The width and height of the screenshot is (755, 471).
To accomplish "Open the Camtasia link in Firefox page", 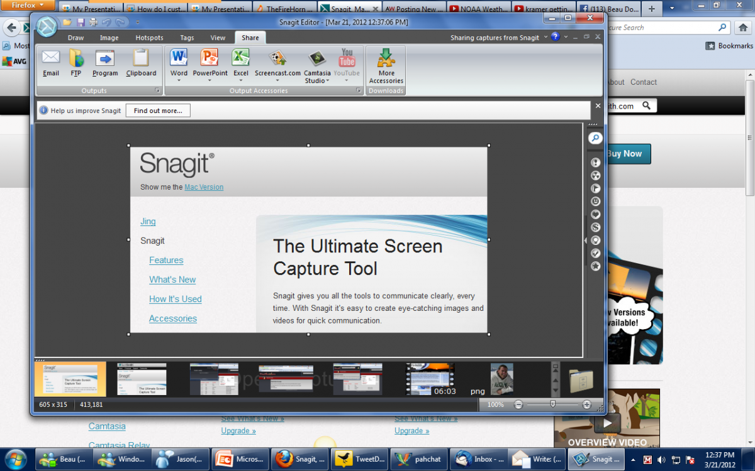I will point(107,426).
